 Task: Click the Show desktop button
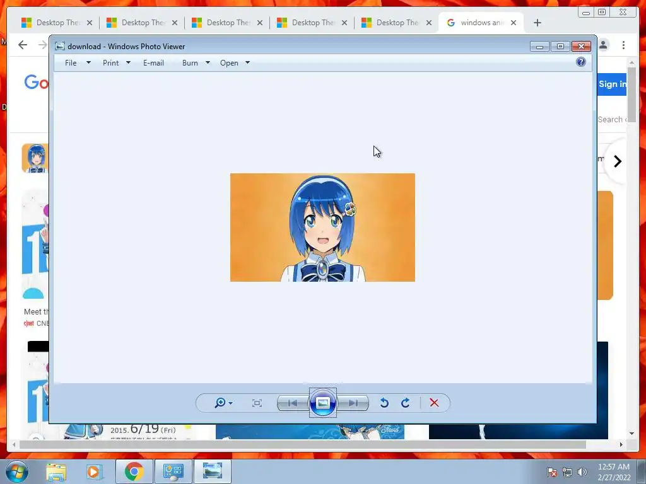[642, 471]
